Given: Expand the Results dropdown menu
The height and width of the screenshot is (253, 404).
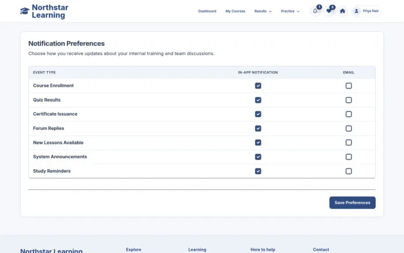Looking at the screenshot, I should pos(263,11).
